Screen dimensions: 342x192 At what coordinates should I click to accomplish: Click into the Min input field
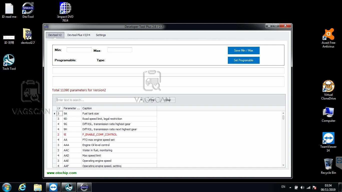click(x=79, y=50)
